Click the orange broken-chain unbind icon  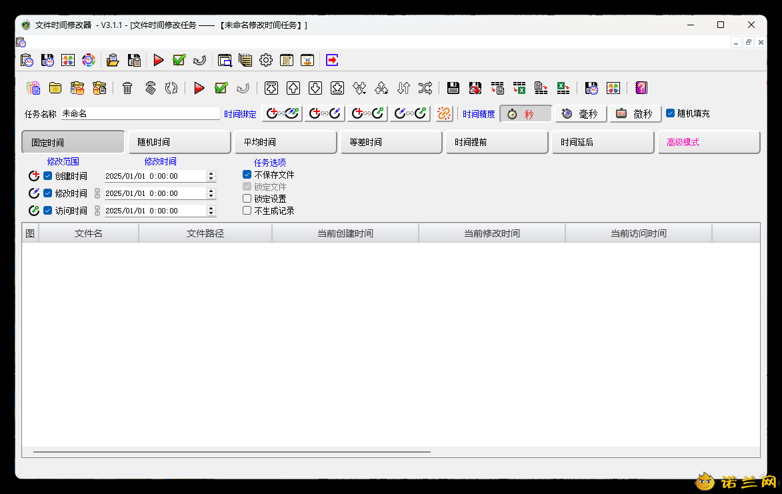tap(444, 113)
